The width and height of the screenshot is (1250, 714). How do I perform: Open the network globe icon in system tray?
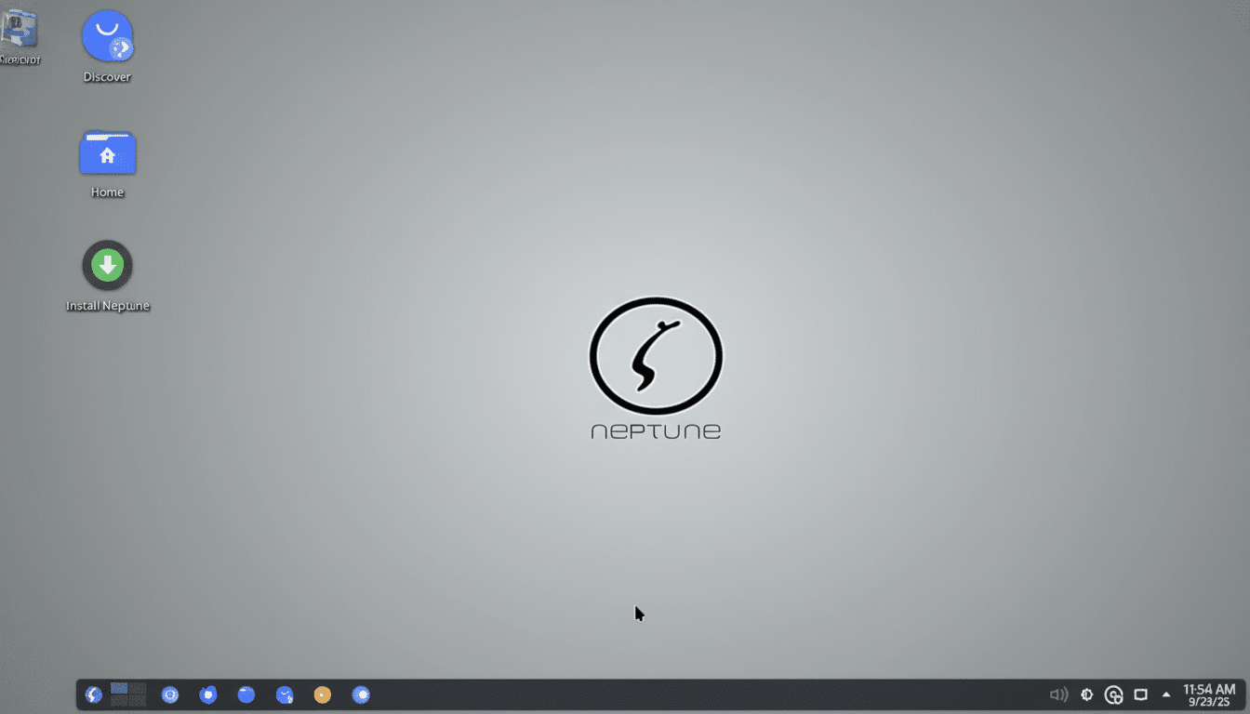1114,694
